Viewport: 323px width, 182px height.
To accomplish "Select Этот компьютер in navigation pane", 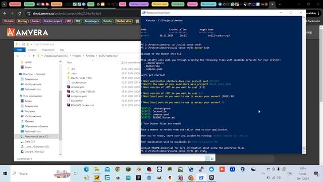I will pyautogui.click(x=32, y=96).
